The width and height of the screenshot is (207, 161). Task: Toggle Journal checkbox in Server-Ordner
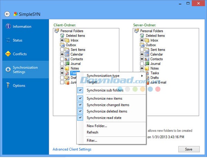point(142,64)
